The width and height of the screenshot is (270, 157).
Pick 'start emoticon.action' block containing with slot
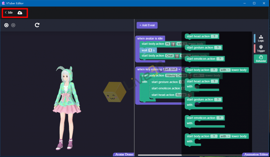205,121
